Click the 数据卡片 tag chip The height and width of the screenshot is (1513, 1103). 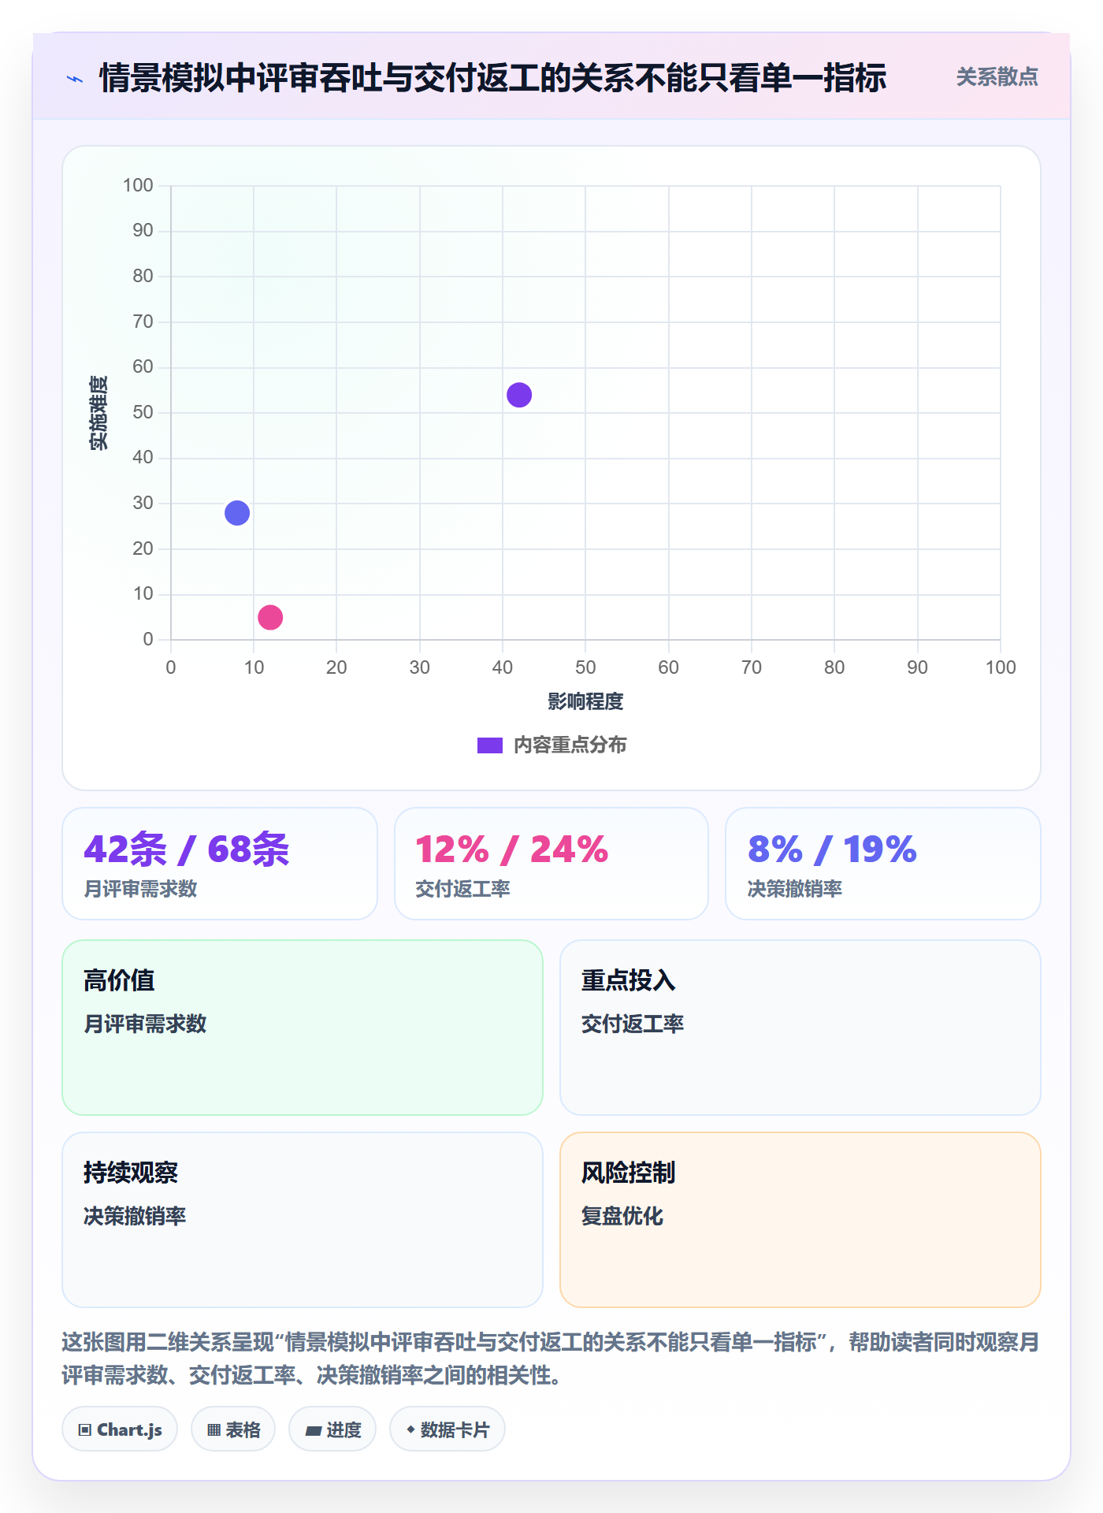point(448,1429)
